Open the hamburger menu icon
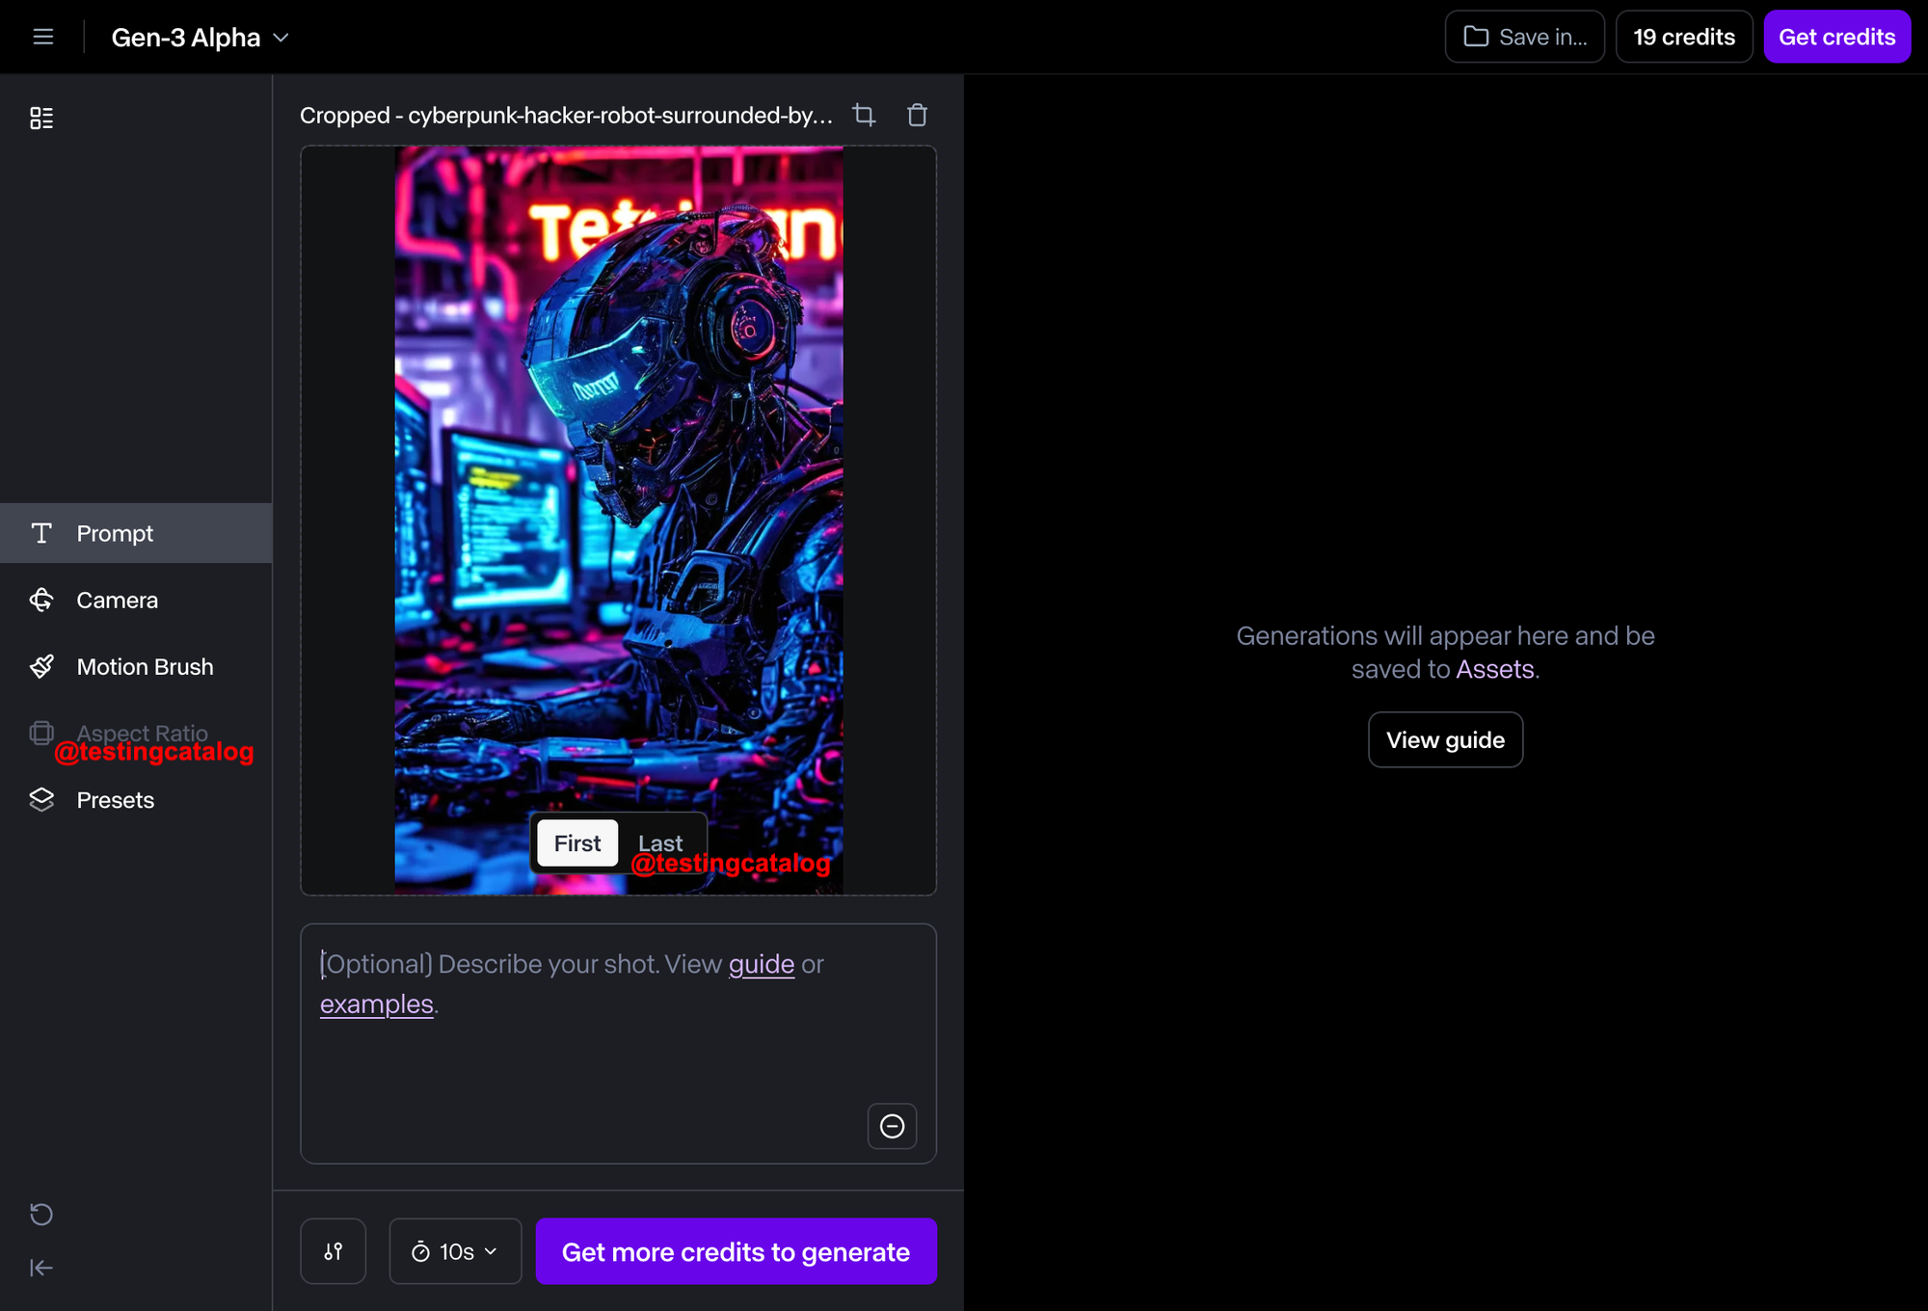The width and height of the screenshot is (1928, 1311). (x=42, y=37)
